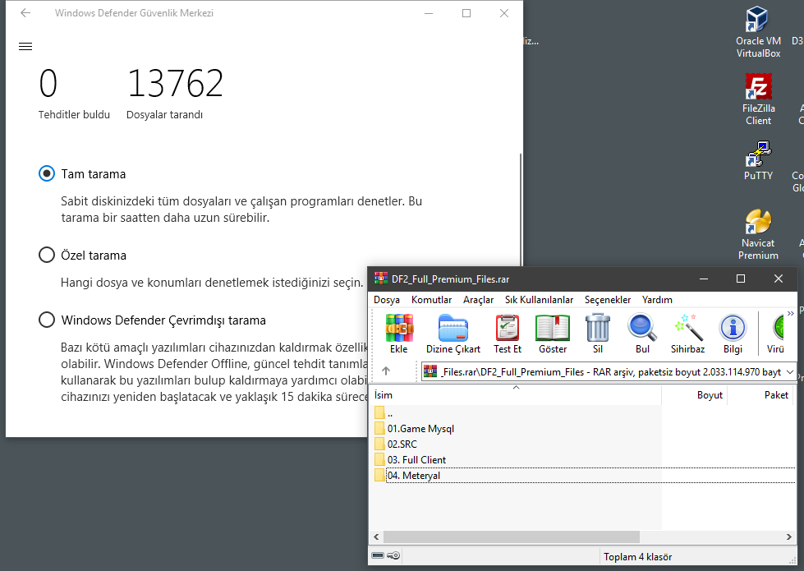The width and height of the screenshot is (804, 571).
Task: Click the 'Tehditler buldu' label
Action: point(75,115)
